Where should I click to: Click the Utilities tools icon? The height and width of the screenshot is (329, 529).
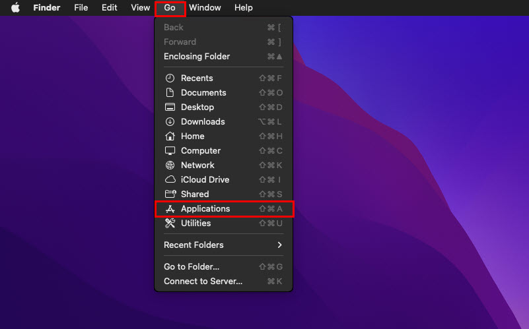pyautogui.click(x=170, y=223)
